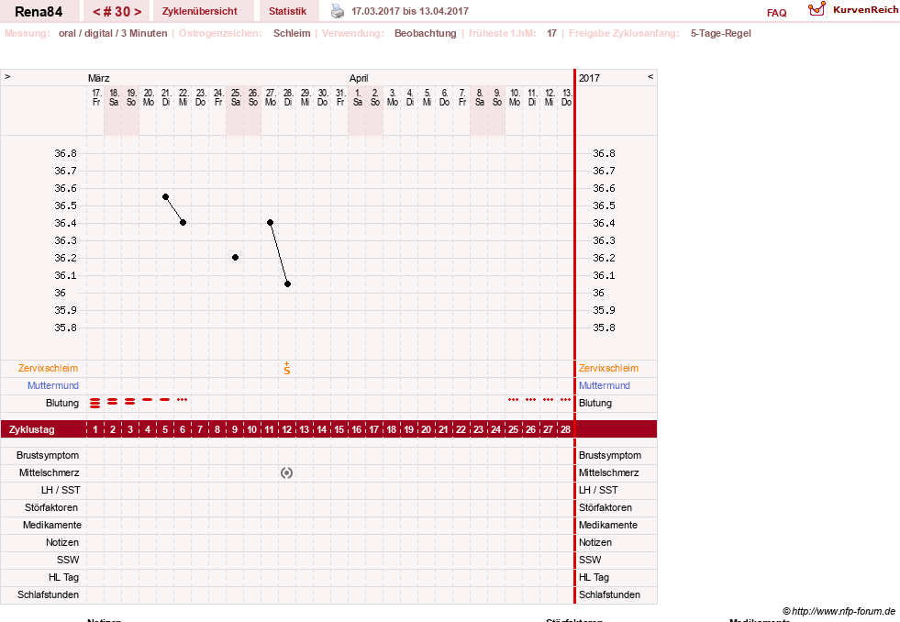Screen dimensions: 900x622
Task: Expand chart with the > arrow left of März
Action: [7, 76]
